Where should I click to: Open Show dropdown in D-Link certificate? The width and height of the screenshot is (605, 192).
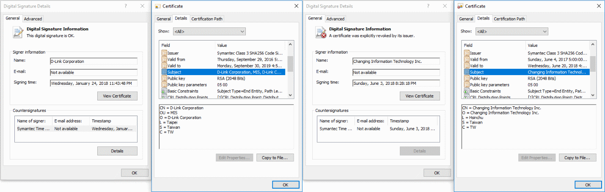click(x=209, y=31)
